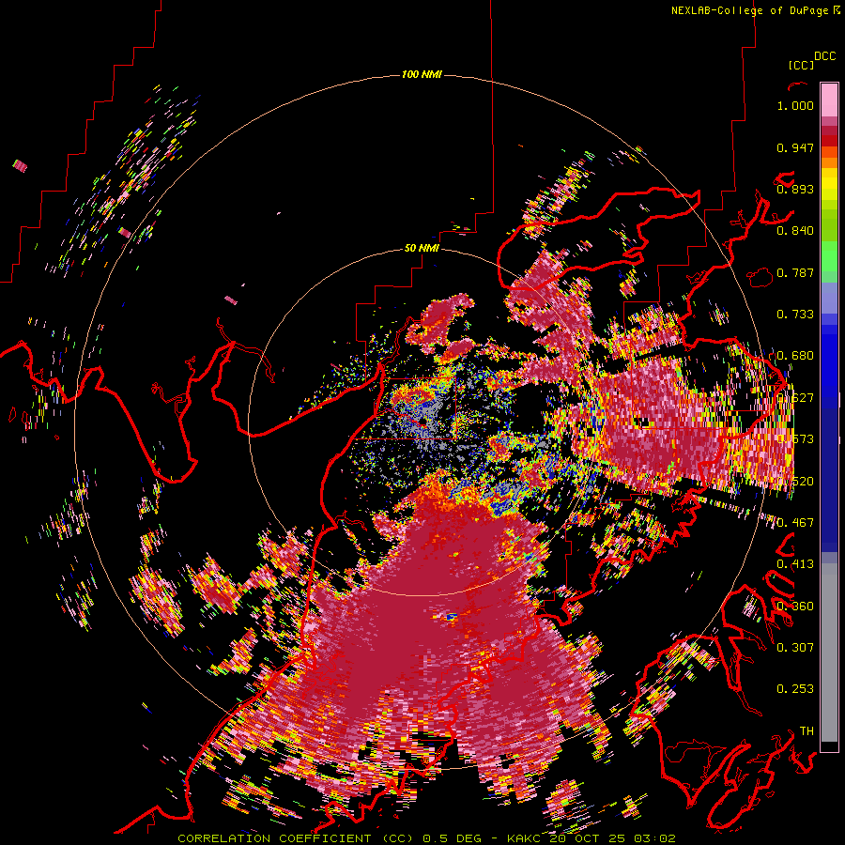Click the 0.733 legend value

(795, 315)
